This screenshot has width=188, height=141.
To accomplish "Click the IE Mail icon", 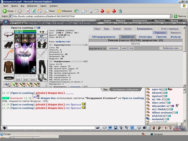I will [83, 11].
